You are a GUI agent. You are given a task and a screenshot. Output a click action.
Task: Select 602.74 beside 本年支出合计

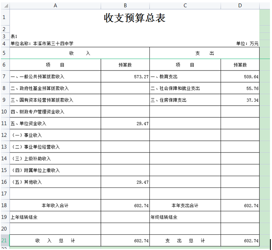240,205
